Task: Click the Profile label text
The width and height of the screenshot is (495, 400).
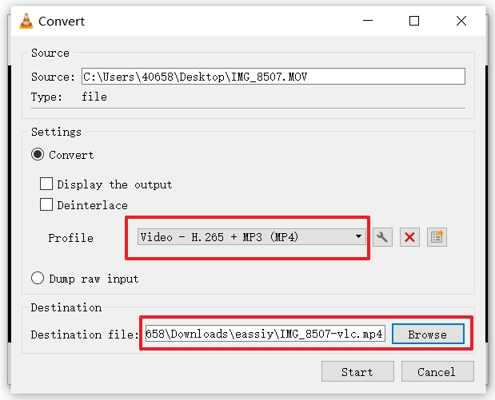Action: [70, 238]
